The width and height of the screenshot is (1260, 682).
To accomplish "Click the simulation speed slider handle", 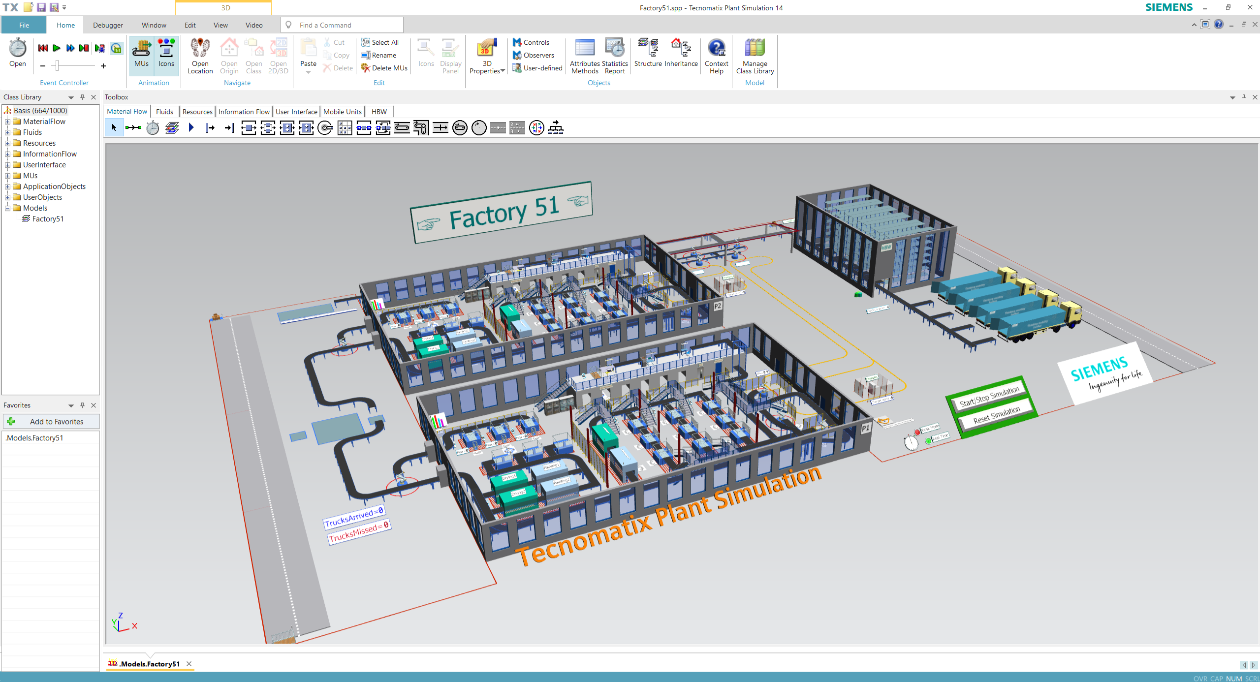I will coord(57,65).
